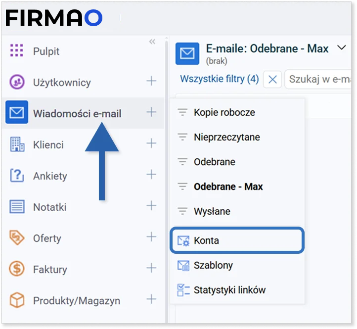This screenshot has width=357, height=329.
Task: Click the plus button beside Klienci
Action: pos(151,144)
